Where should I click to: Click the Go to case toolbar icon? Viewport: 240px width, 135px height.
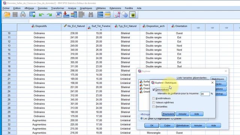click(58, 15)
